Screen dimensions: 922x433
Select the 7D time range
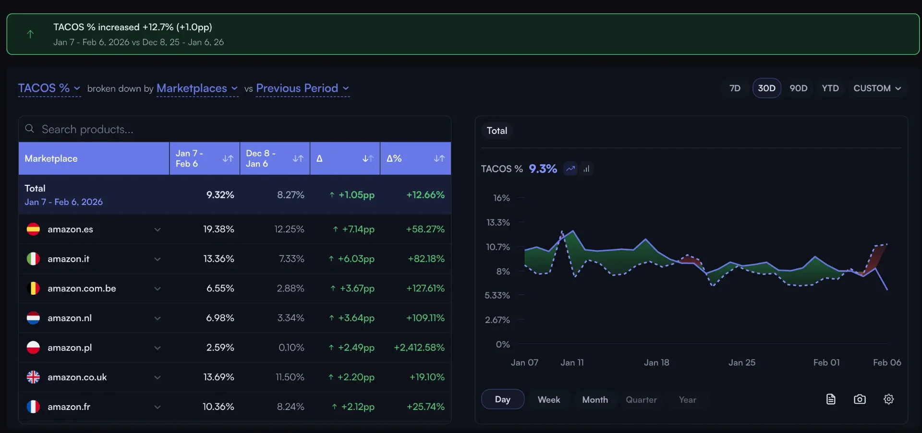(x=735, y=88)
